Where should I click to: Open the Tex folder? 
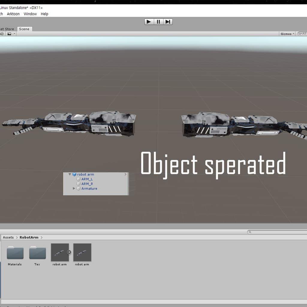[37, 253]
